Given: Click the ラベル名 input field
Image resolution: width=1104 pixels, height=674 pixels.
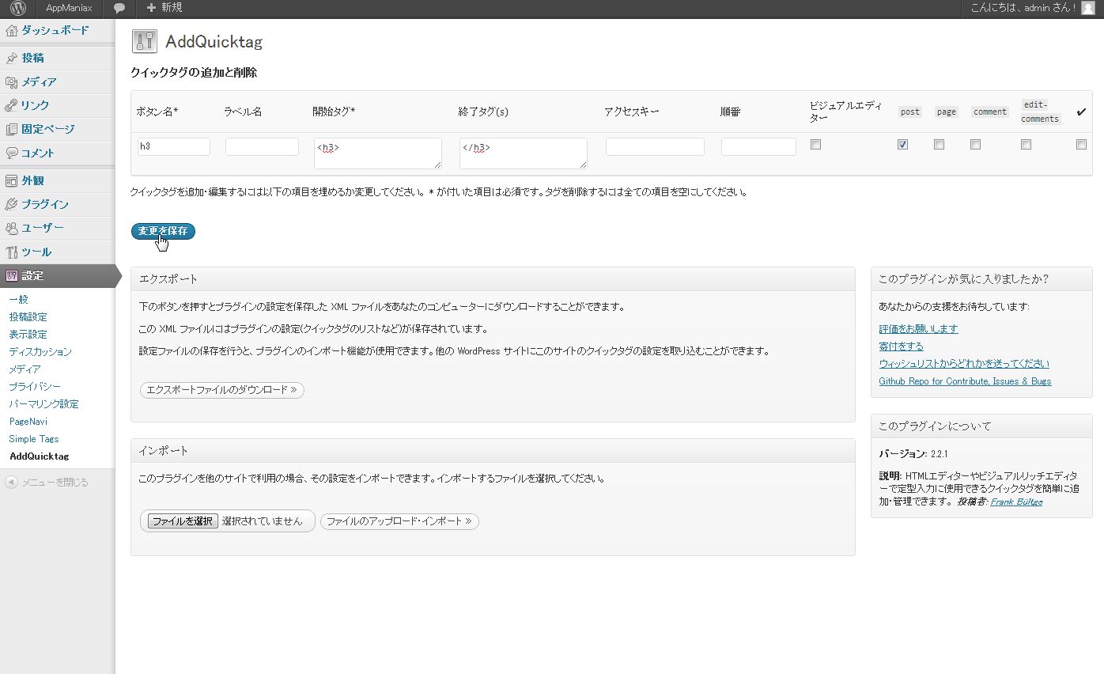Looking at the screenshot, I should 262,146.
